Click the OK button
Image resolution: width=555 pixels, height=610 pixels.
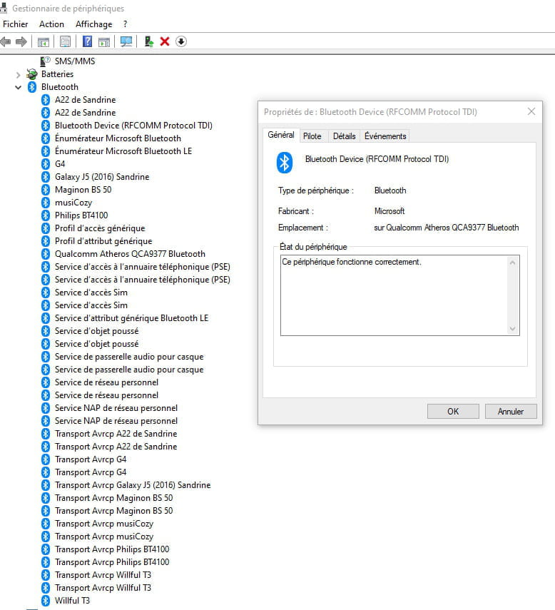(453, 411)
